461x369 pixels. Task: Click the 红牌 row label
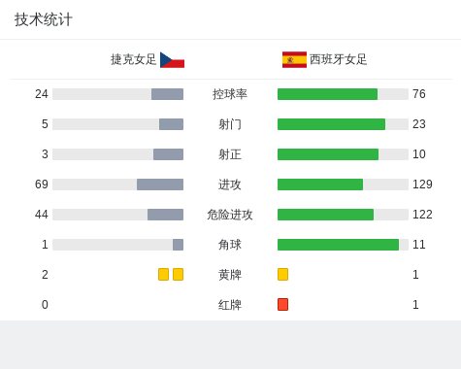230,305
